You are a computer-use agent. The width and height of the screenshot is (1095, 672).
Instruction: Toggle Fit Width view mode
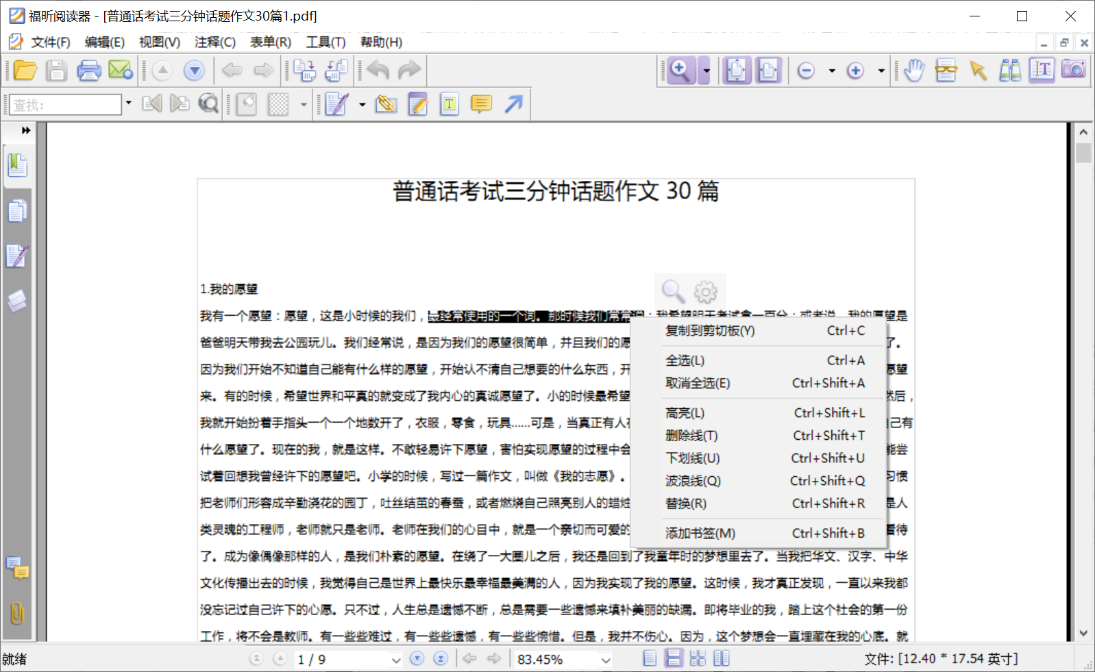pos(768,71)
